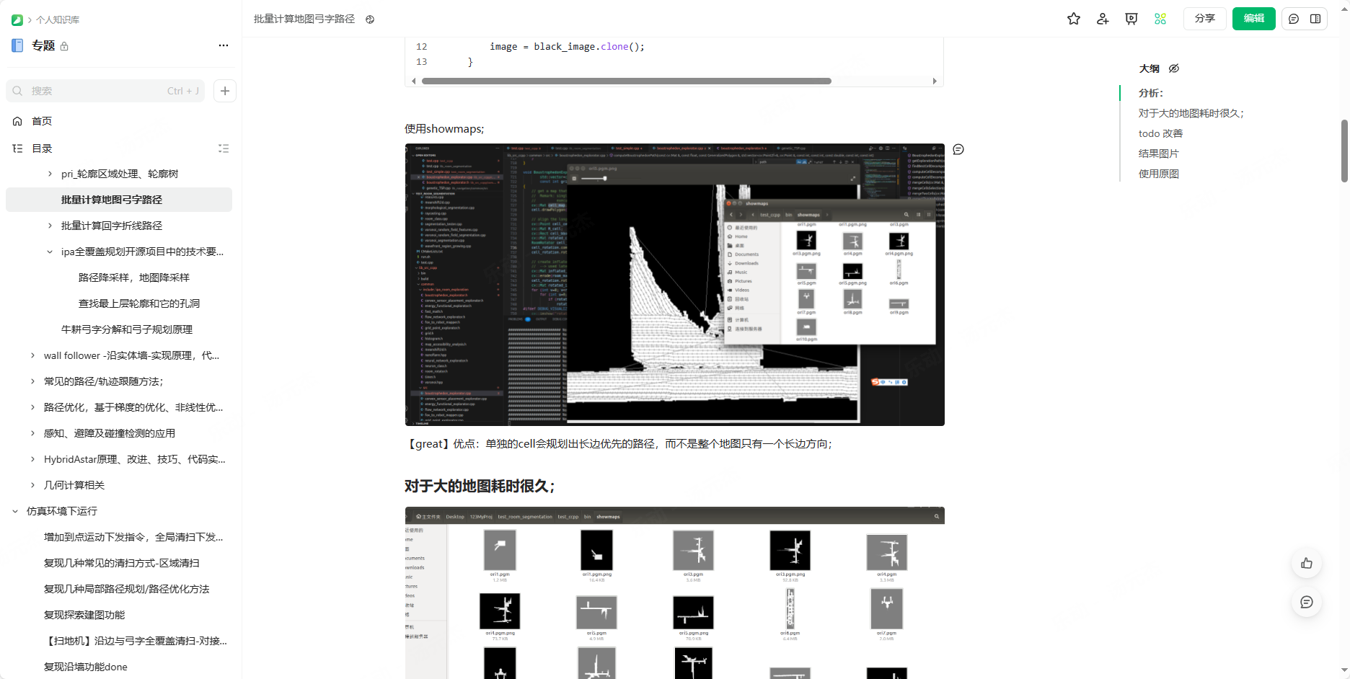
Task: Star this document with the favorite icon
Action: 1074,19
